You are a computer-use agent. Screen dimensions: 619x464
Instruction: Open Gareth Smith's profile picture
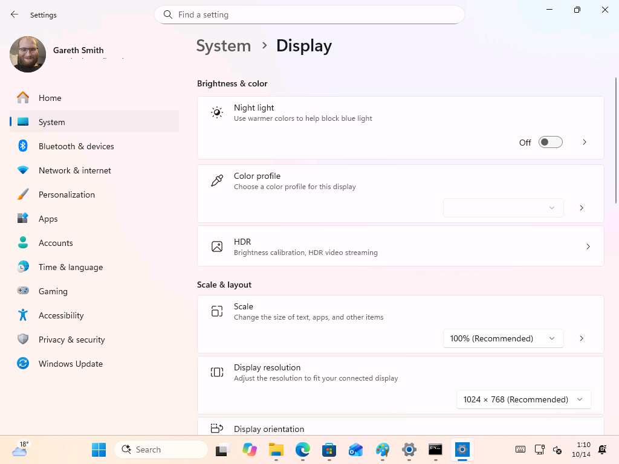pos(28,54)
